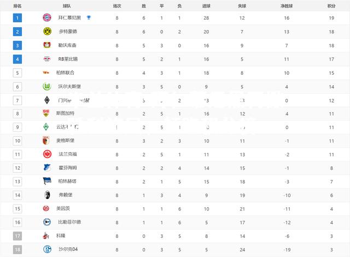
Task: Open the Werder Bremen diamond logo
Action: pyautogui.click(x=46, y=127)
